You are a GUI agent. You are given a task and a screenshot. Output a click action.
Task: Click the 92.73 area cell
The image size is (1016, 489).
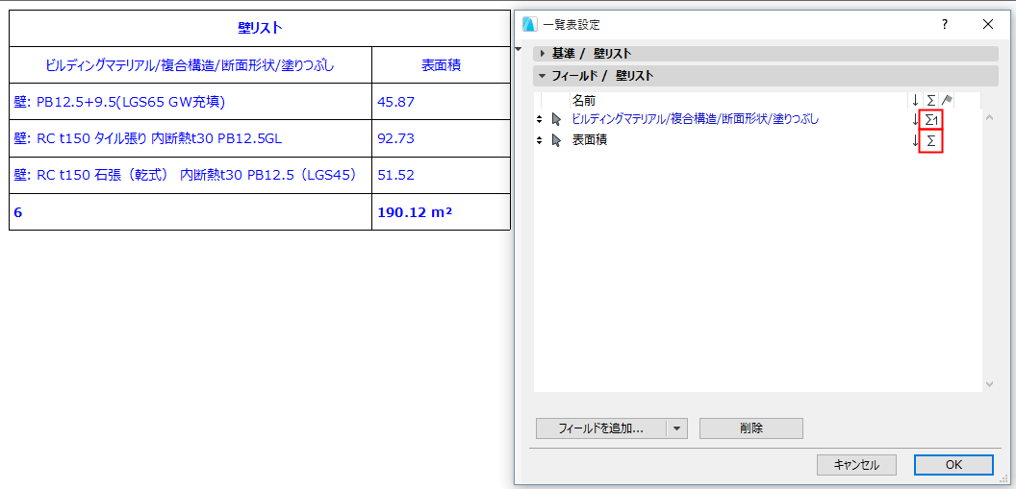[442, 138]
